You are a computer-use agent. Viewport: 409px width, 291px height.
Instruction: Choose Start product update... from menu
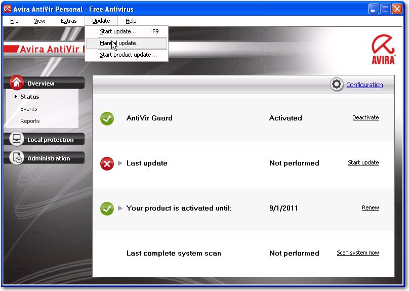point(127,55)
